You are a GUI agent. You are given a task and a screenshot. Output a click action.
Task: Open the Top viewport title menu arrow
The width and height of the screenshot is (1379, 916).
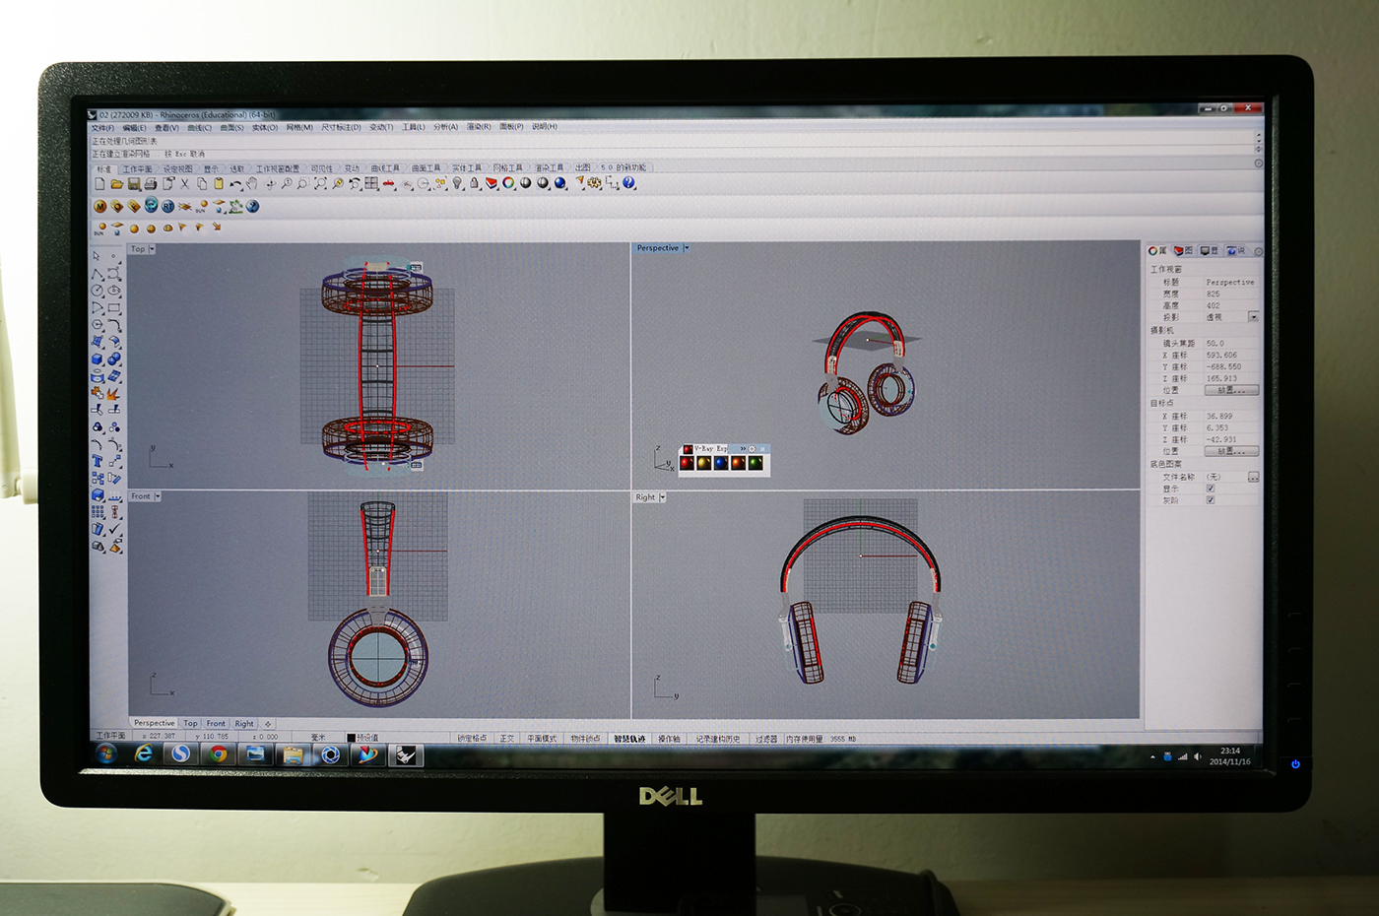pyautogui.click(x=150, y=248)
